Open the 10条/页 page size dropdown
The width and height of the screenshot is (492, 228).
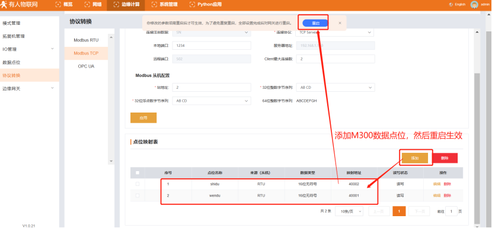pyautogui.click(x=349, y=211)
